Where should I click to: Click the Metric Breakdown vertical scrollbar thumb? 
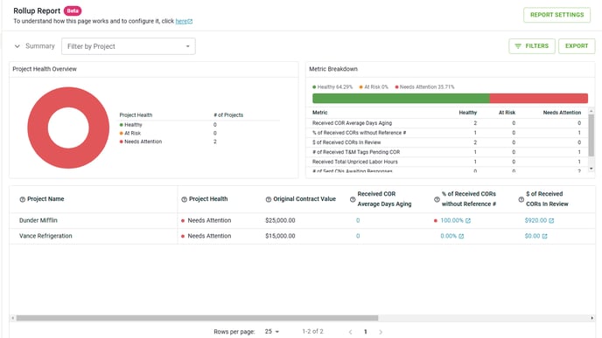[x=591, y=135]
